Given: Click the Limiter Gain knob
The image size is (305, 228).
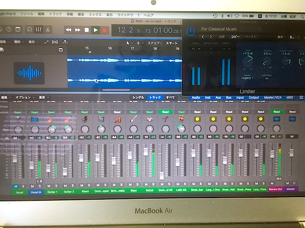Looking at the screenshot, I should [x=248, y=61].
